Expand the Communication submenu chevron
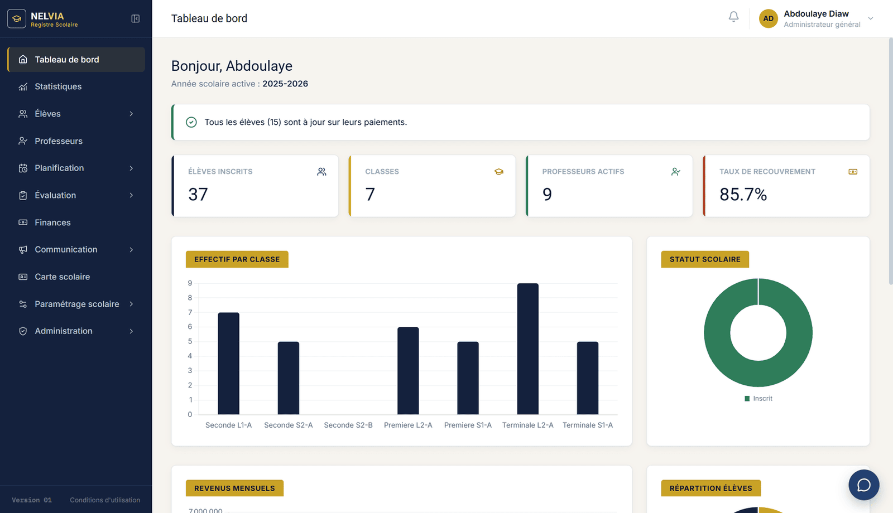The image size is (893, 513). click(132, 249)
